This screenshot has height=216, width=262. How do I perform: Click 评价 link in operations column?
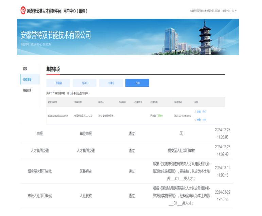pos(204,112)
